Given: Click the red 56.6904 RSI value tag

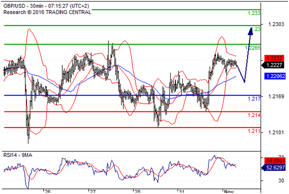Looking at the screenshot, I should (275, 161).
